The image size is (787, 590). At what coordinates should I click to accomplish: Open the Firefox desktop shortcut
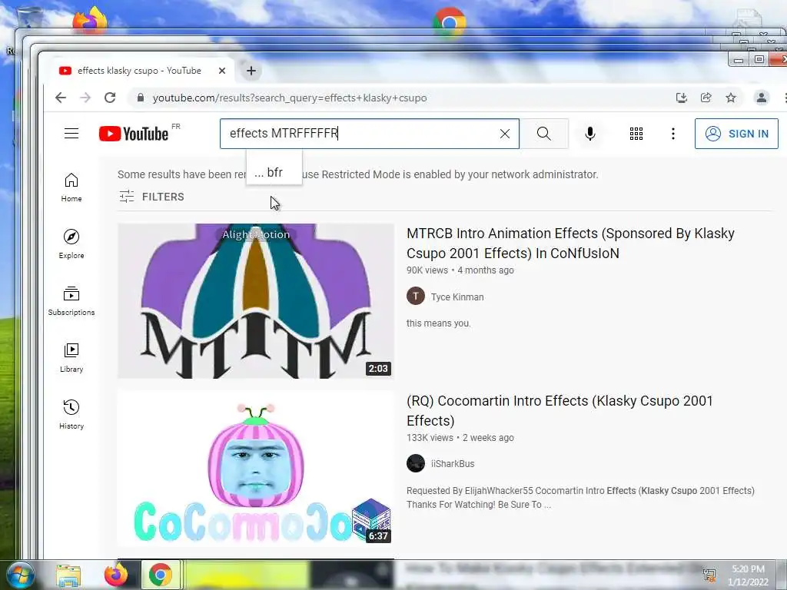(x=90, y=21)
